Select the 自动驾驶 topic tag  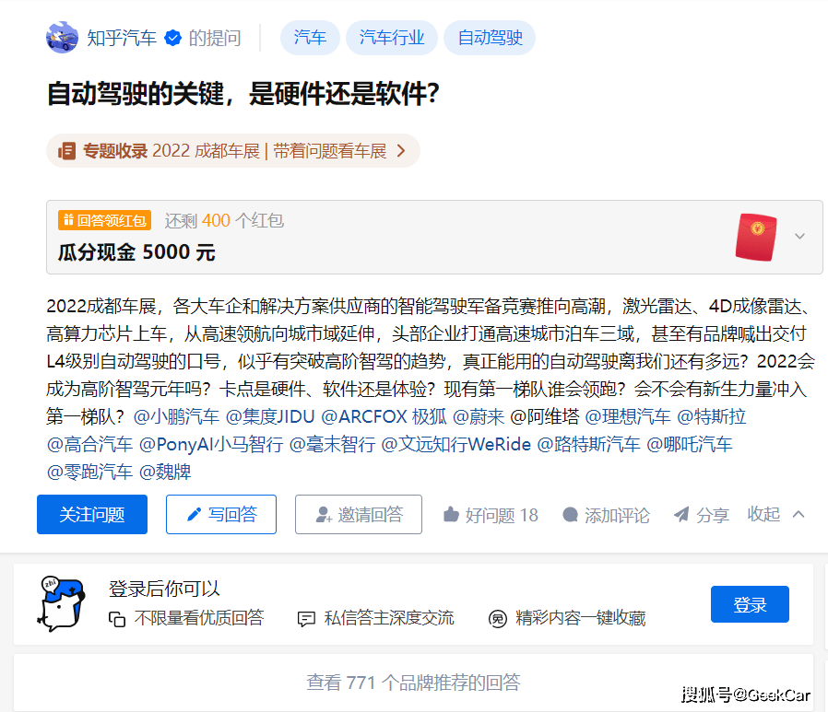[490, 38]
